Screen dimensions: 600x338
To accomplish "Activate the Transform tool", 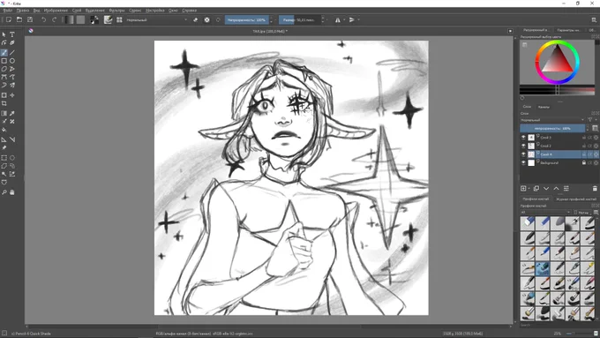I will pyautogui.click(x=4, y=95).
